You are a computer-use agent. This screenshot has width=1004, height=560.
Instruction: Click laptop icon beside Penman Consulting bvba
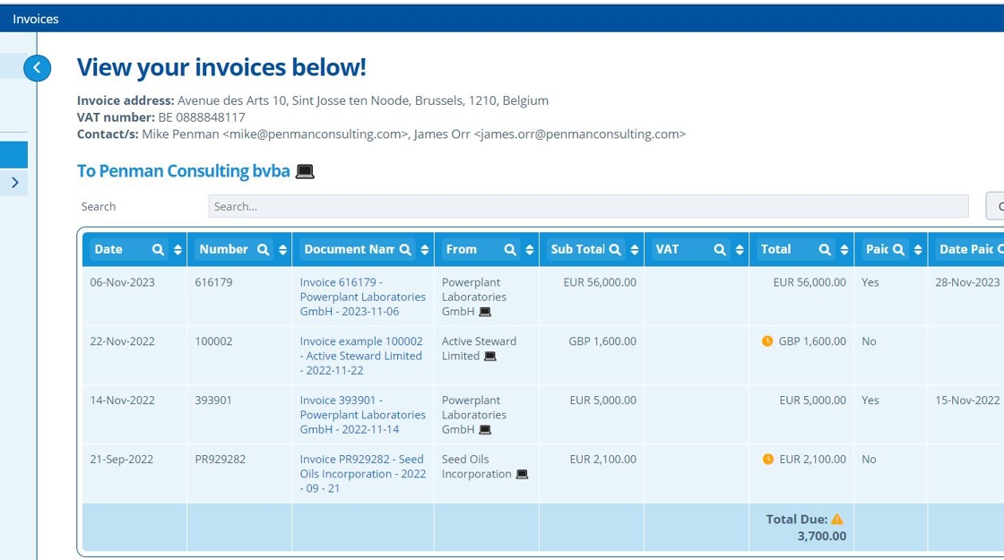pyautogui.click(x=305, y=171)
